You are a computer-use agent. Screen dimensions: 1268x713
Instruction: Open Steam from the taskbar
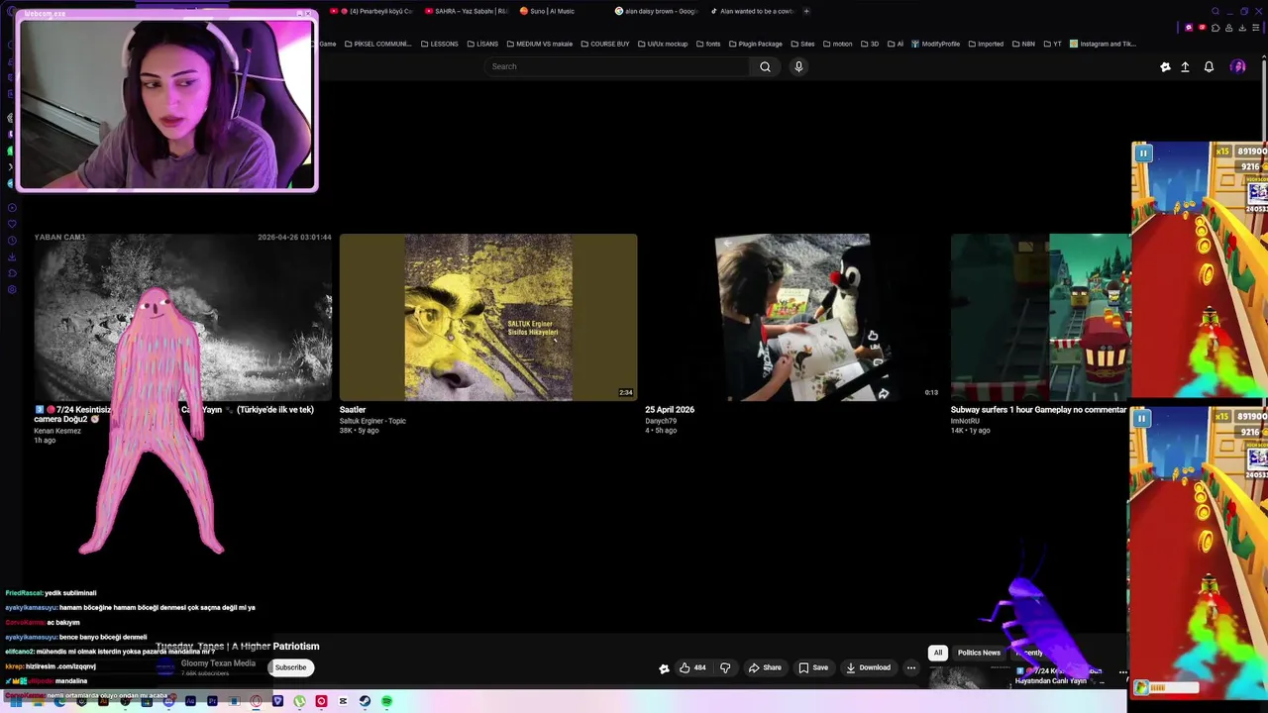pos(365,701)
